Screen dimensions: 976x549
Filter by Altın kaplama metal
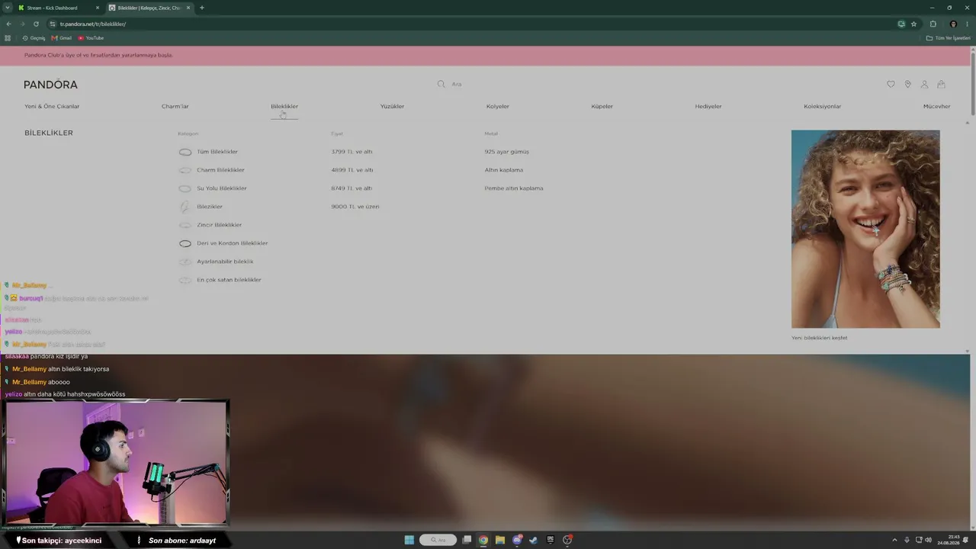(504, 170)
